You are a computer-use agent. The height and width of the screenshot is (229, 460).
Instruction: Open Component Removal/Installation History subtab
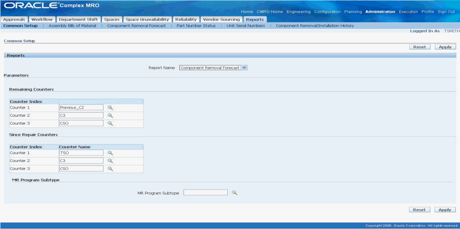(x=315, y=25)
